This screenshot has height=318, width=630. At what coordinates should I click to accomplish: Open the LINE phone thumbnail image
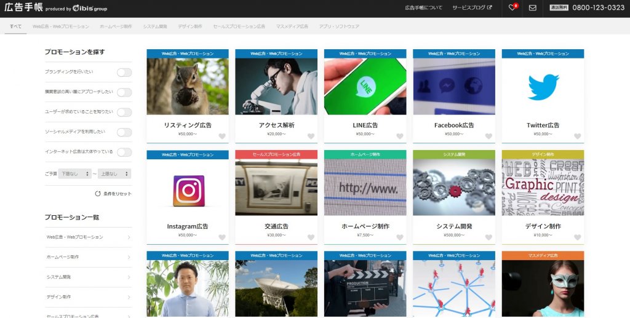[x=365, y=86]
